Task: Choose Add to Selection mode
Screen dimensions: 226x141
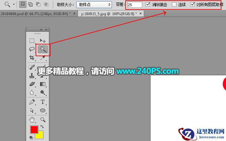Action: (x=31, y=5)
